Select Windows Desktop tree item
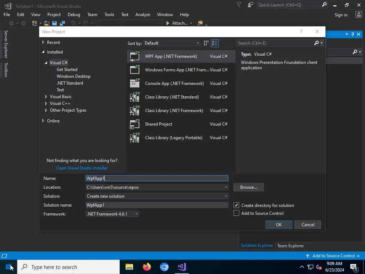This screenshot has height=274, width=365. point(73,76)
